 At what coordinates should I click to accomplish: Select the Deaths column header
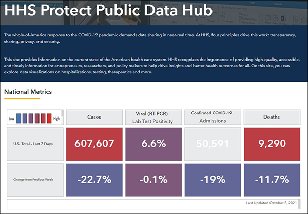tap(272, 118)
